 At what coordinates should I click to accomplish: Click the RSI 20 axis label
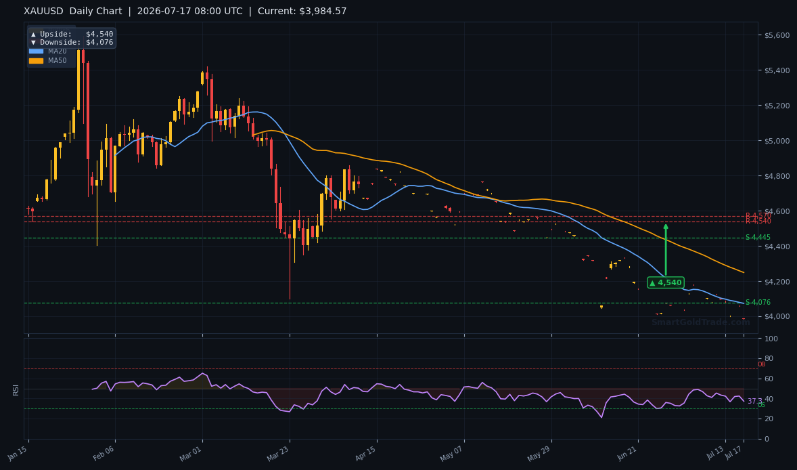point(769,419)
